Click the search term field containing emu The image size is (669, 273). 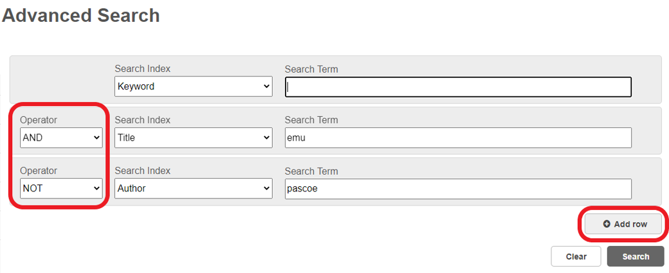(x=458, y=137)
